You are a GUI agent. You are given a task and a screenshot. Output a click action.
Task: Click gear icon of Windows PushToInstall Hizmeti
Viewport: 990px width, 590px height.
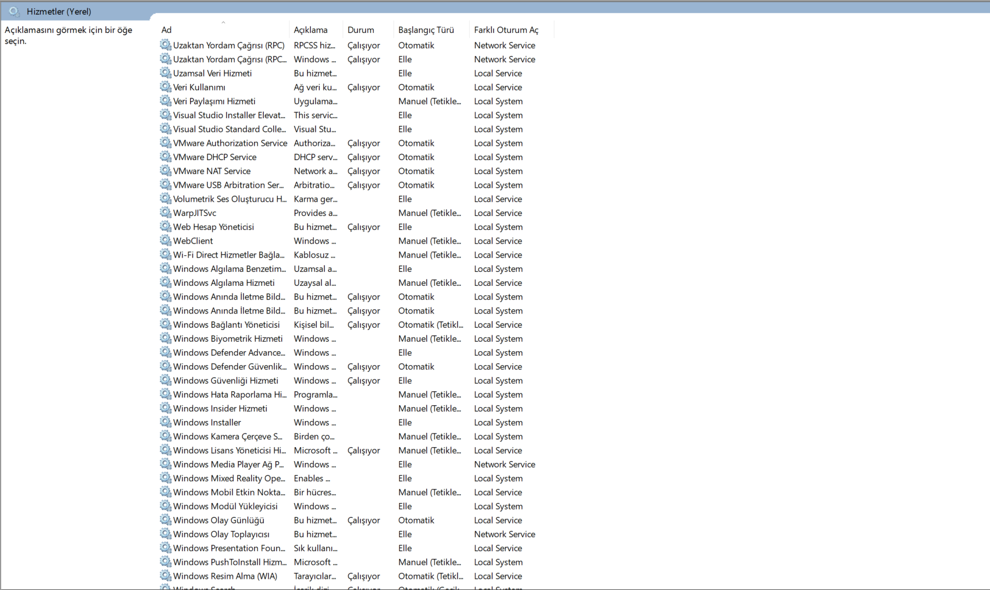tap(165, 562)
